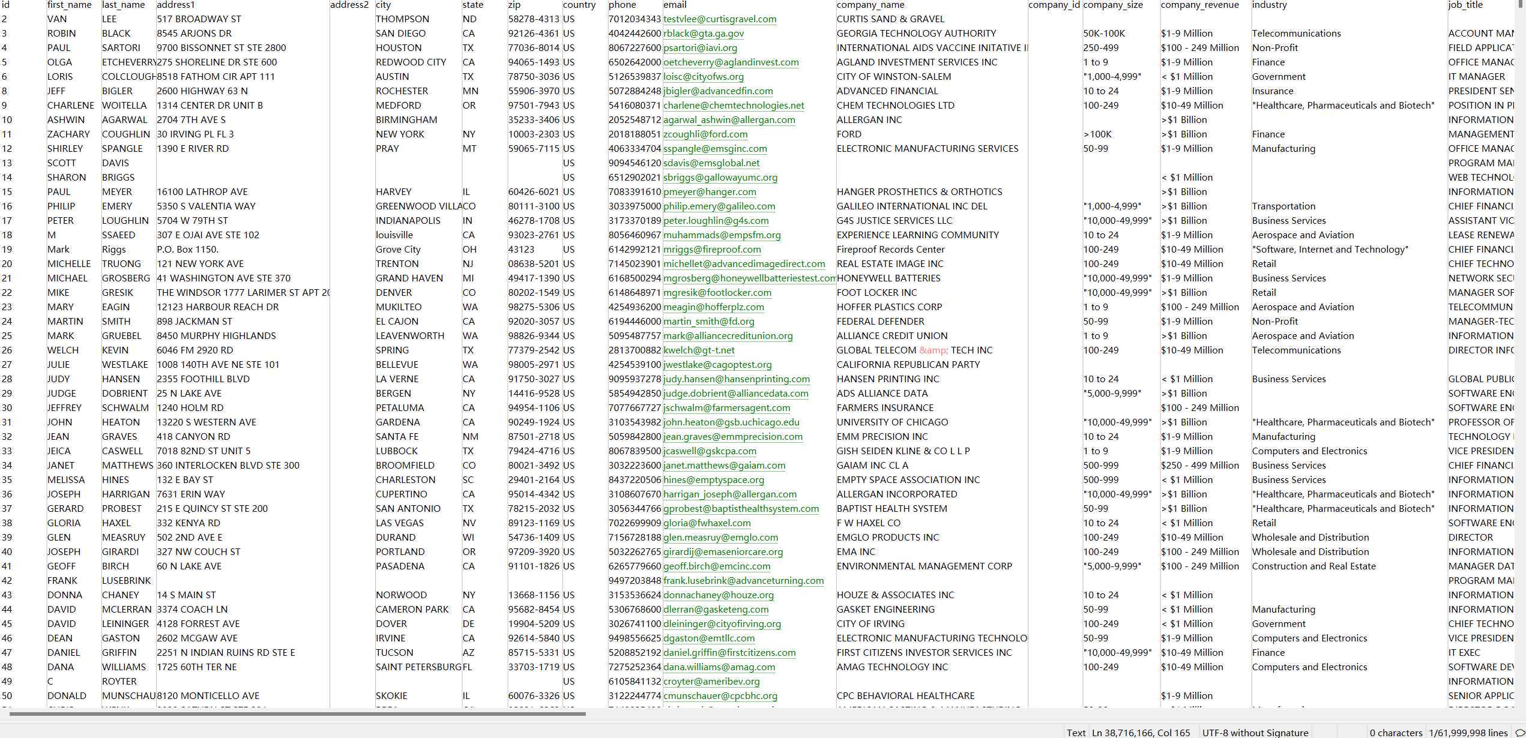Screen dimensions: 1526x738
Task: Click the SAINT PETERSBURG city cell
Action: 418,667
